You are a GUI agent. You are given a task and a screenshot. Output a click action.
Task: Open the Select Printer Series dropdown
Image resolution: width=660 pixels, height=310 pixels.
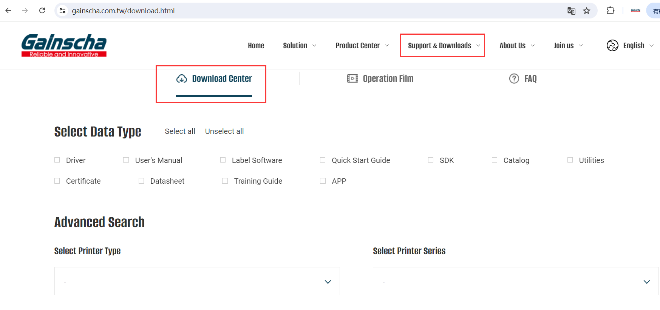(x=515, y=281)
